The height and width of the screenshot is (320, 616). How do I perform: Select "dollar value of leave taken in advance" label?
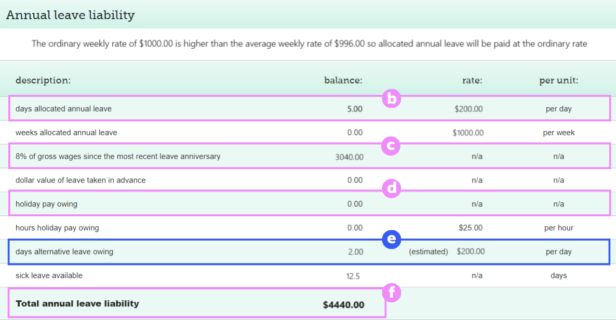pos(81,180)
